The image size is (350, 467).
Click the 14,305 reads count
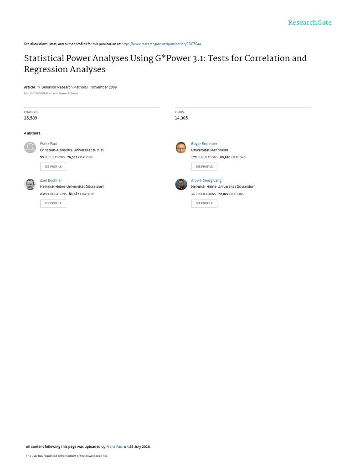click(x=181, y=118)
